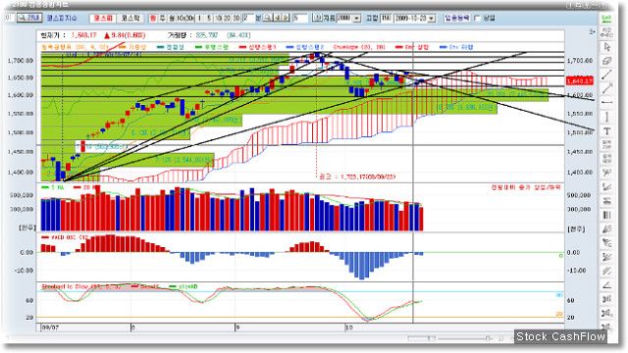Image resolution: width=628 pixels, height=353 pixels.
Task: Choose the diagonal trend line drawing tool
Action: coord(606,75)
